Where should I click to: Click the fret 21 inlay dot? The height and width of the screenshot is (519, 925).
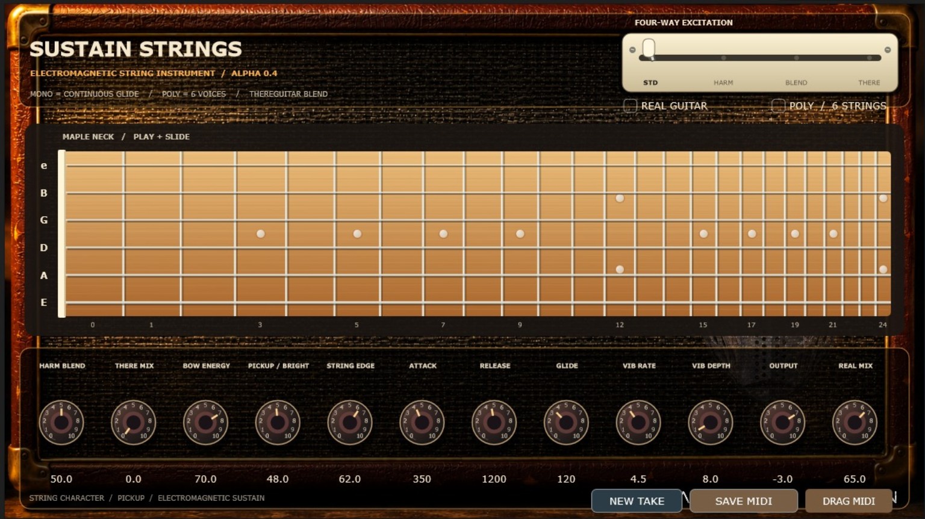[833, 234]
